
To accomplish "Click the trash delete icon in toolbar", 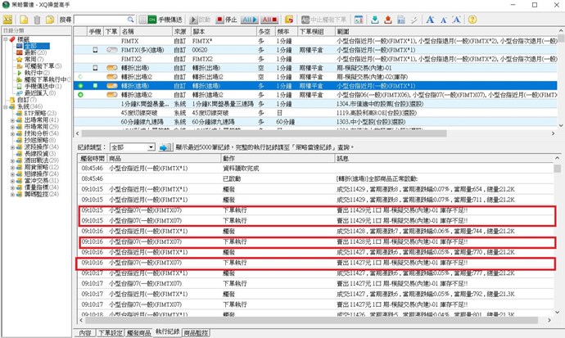I will 37,19.
